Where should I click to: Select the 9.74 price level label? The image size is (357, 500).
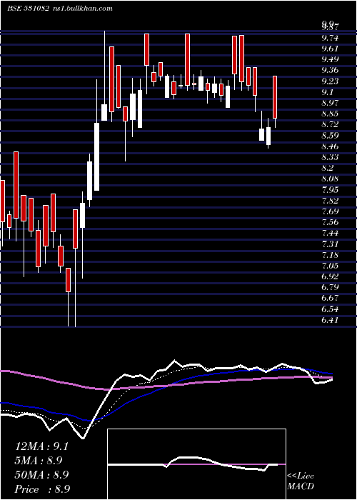tap(330, 38)
